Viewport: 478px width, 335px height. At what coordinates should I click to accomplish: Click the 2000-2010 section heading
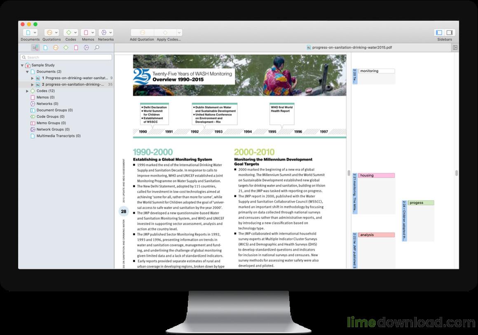pyautogui.click(x=254, y=152)
